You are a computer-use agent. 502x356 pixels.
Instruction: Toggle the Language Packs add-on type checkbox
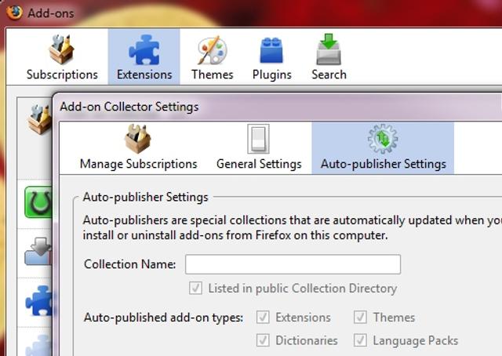[360, 340]
